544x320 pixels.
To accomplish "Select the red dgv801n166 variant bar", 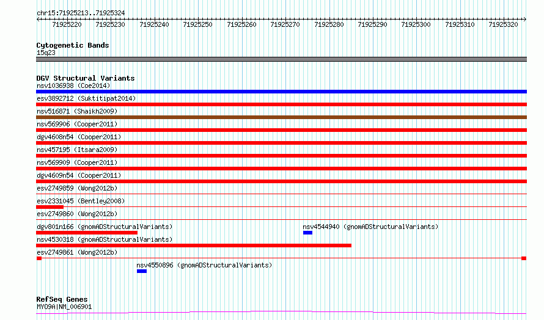I will [87, 233].
